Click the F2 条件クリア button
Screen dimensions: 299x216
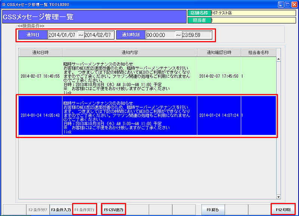click(x=38, y=210)
